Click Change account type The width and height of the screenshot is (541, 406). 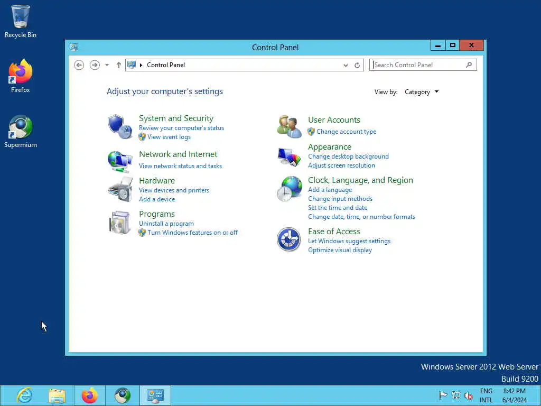point(347,132)
